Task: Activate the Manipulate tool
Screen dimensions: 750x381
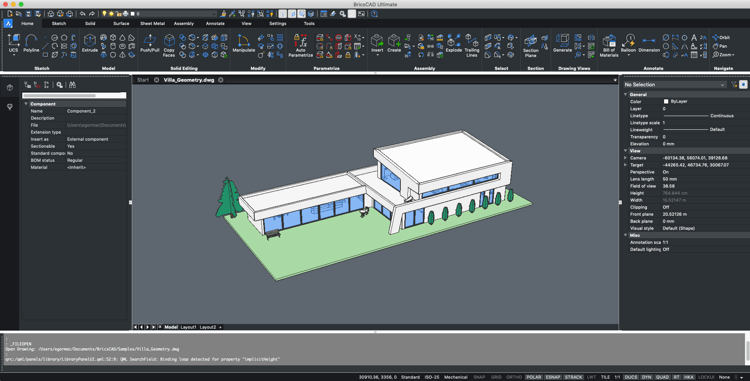Action: pyautogui.click(x=244, y=43)
